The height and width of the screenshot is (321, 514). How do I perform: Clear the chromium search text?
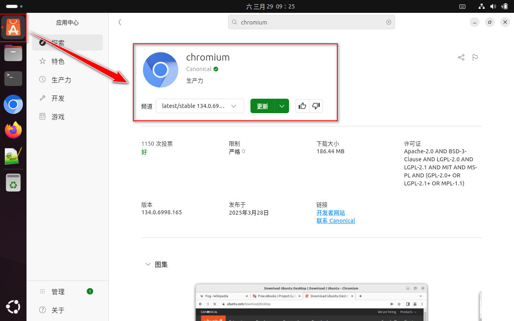(389, 22)
